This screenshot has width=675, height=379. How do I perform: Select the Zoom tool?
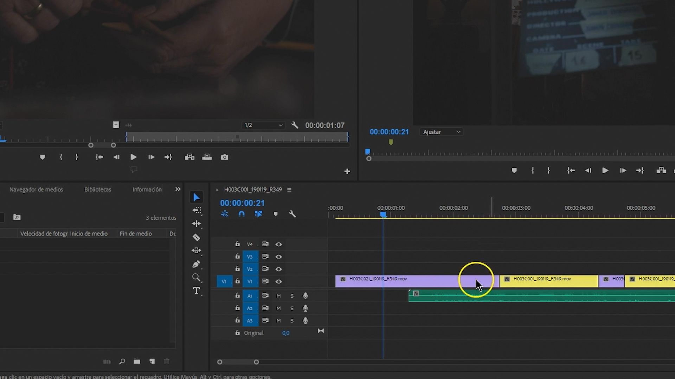[x=197, y=278]
